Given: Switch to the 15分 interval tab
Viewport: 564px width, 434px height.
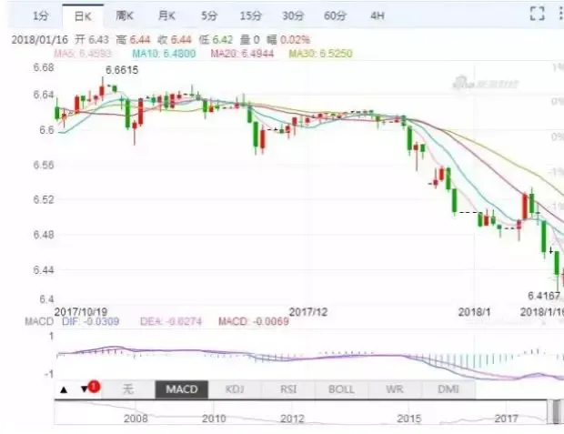Looking at the screenshot, I should tap(251, 15).
